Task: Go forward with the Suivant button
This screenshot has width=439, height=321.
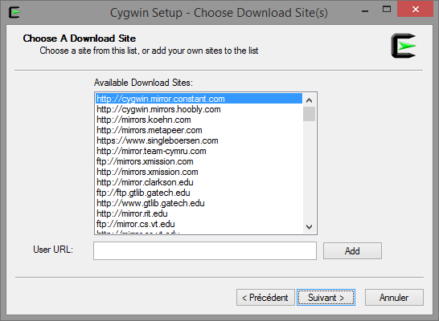Action: [x=326, y=298]
